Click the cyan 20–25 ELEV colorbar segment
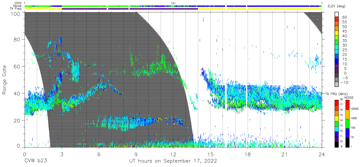Viewport: 362px width, 167px height. click(x=337, y=52)
